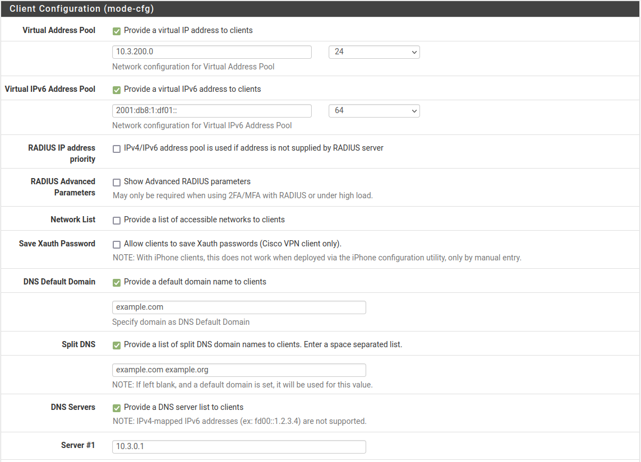
Task: Enable Provide a list of accessible networks
Action: pos(117,221)
